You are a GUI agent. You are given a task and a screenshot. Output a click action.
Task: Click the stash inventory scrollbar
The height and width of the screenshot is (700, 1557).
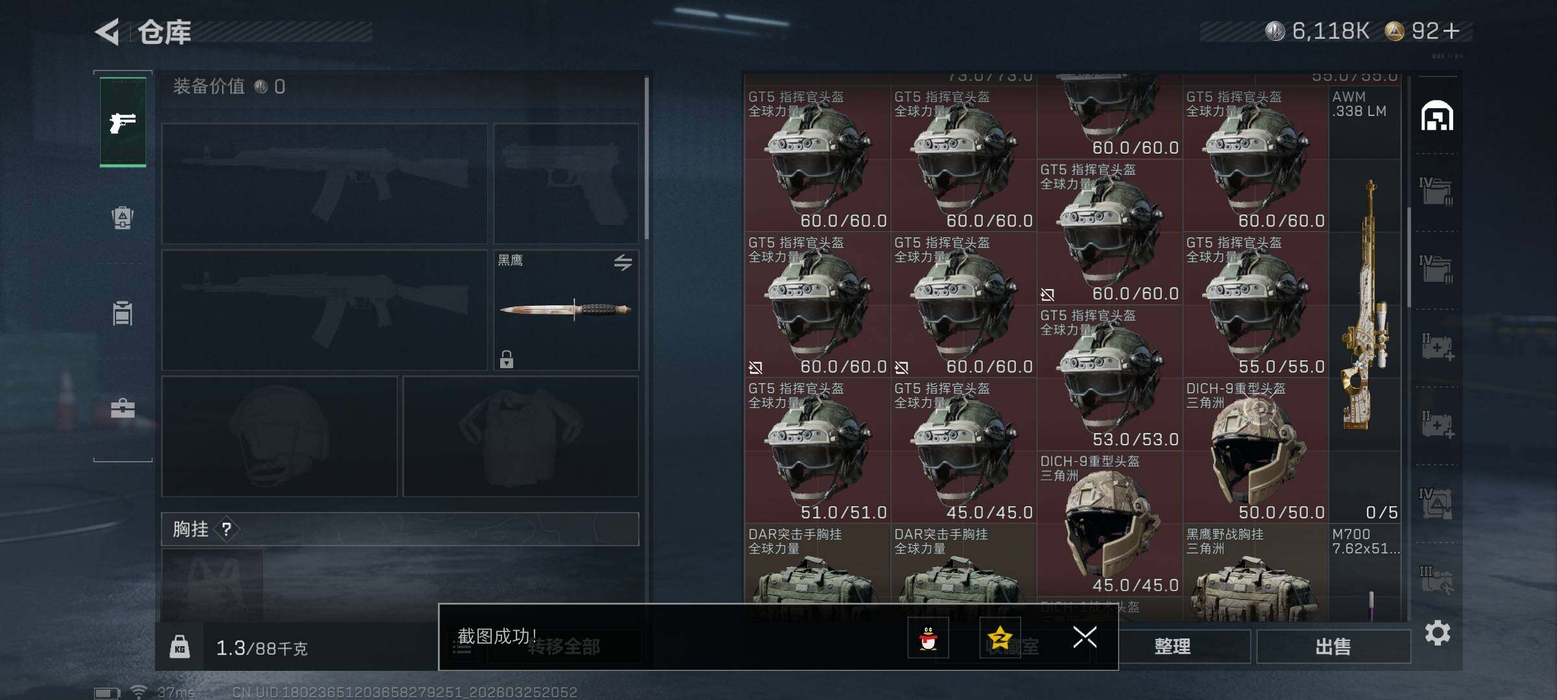1408,258
